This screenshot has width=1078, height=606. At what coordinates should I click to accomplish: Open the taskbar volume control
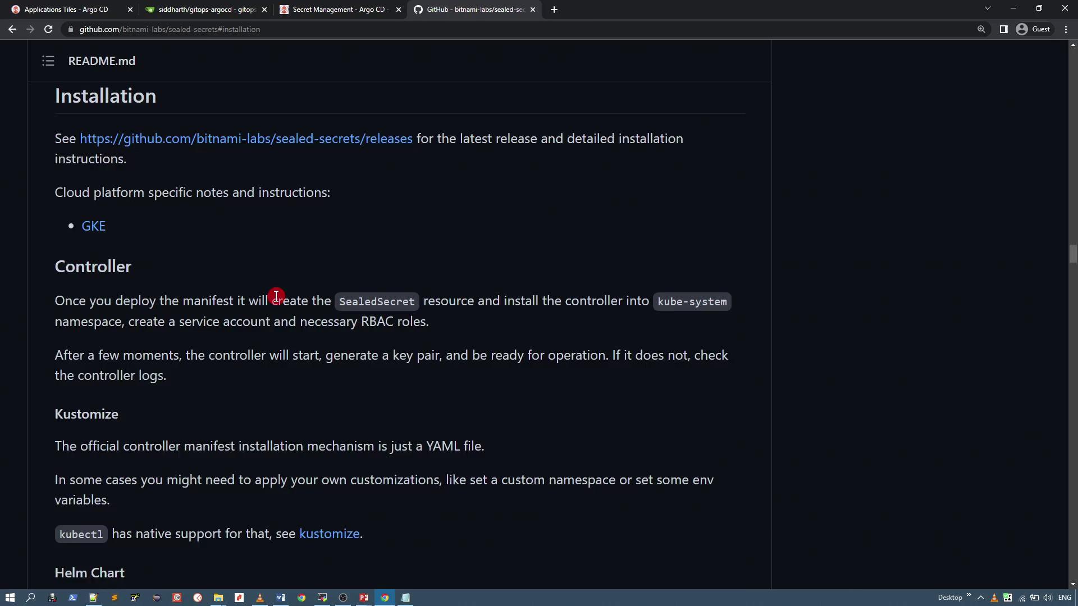[1047, 598]
